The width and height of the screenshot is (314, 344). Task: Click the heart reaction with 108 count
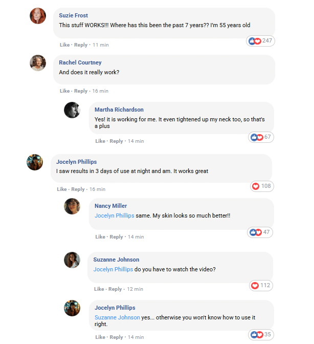[x=261, y=186]
